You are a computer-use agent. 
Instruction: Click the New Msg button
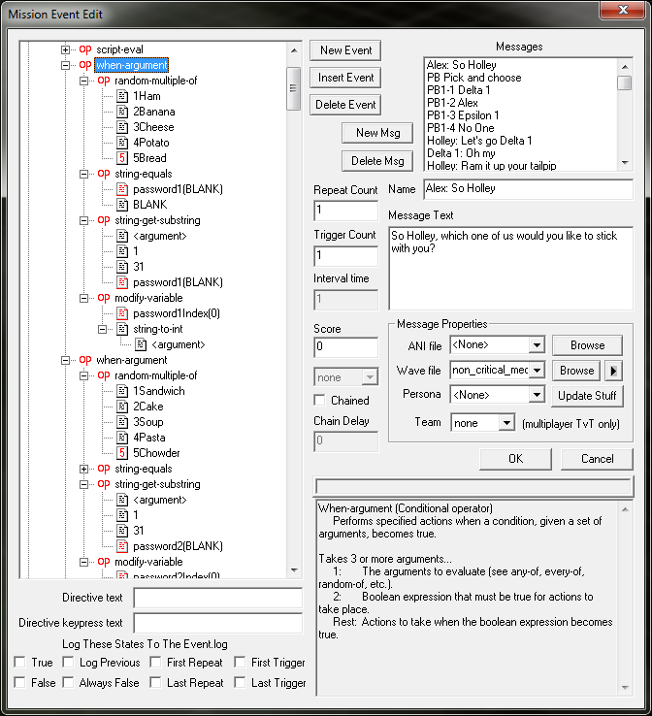pyautogui.click(x=377, y=133)
